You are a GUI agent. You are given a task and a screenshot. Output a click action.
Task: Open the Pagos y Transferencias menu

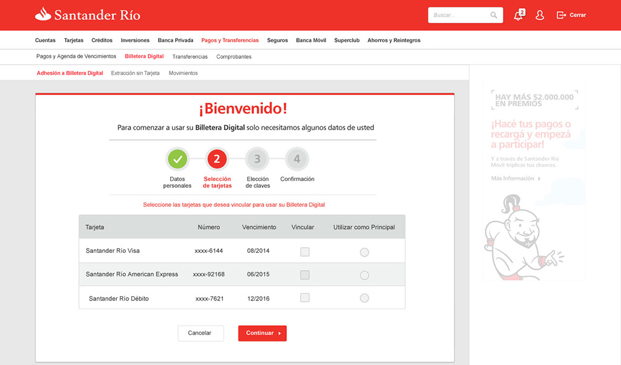click(230, 40)
